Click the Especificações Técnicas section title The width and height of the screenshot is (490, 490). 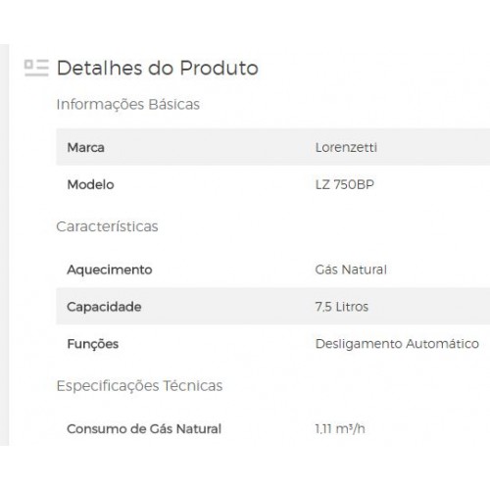tap(139, 386)
